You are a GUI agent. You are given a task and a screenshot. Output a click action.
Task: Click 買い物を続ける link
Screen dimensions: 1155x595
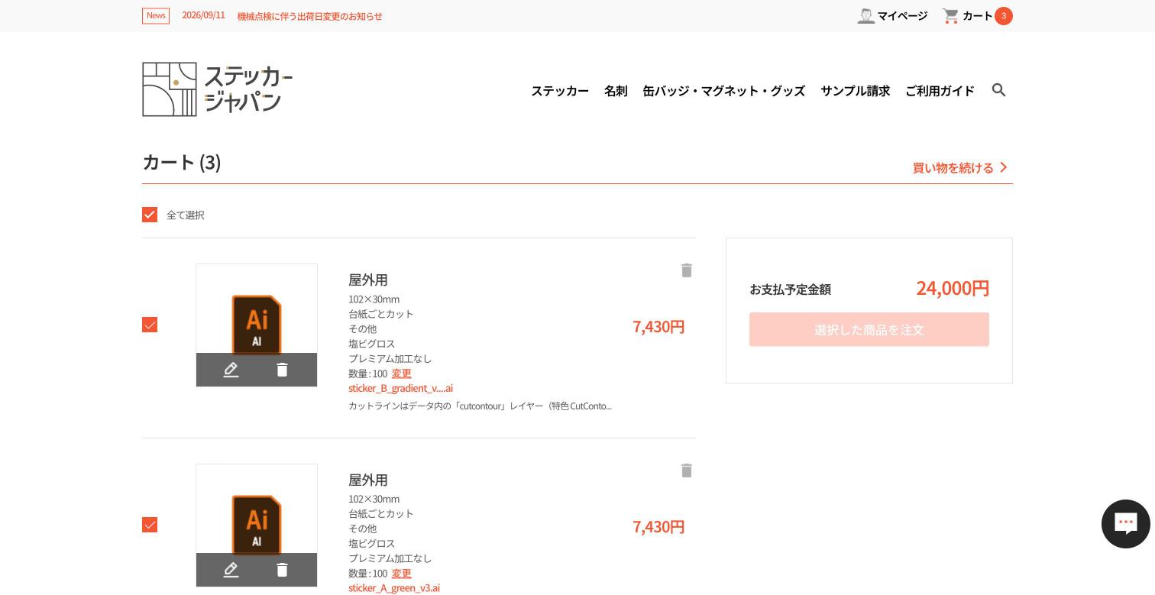(x=961, y=167)
